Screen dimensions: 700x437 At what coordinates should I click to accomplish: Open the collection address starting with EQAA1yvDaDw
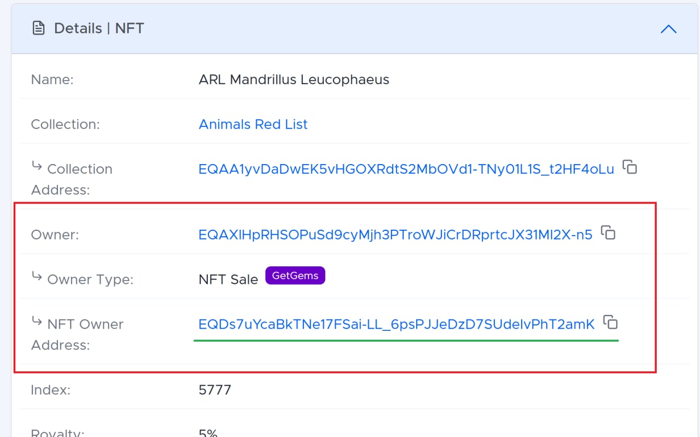coord(406,169)
